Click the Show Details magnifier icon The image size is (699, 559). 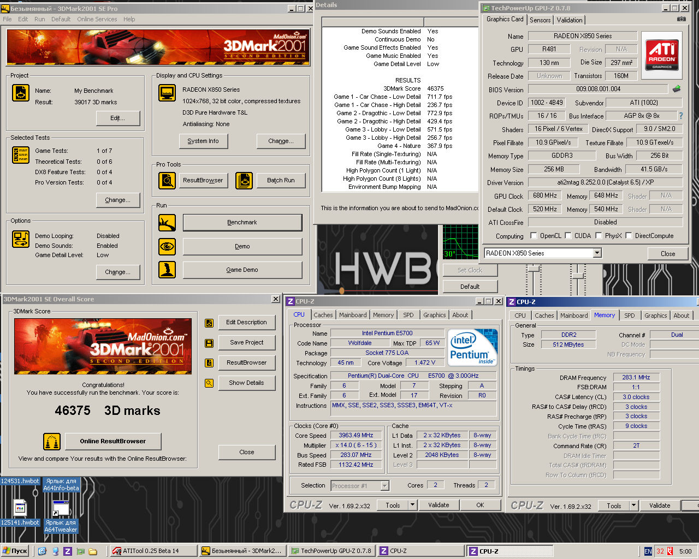pos(209,383)
